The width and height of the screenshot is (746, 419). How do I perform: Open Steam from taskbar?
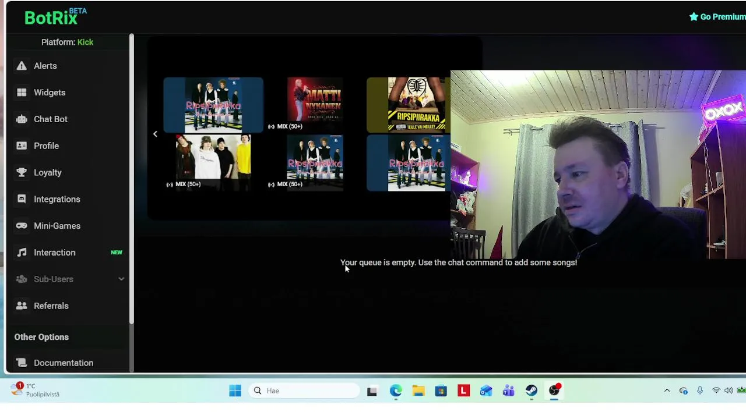coord(531,390)
